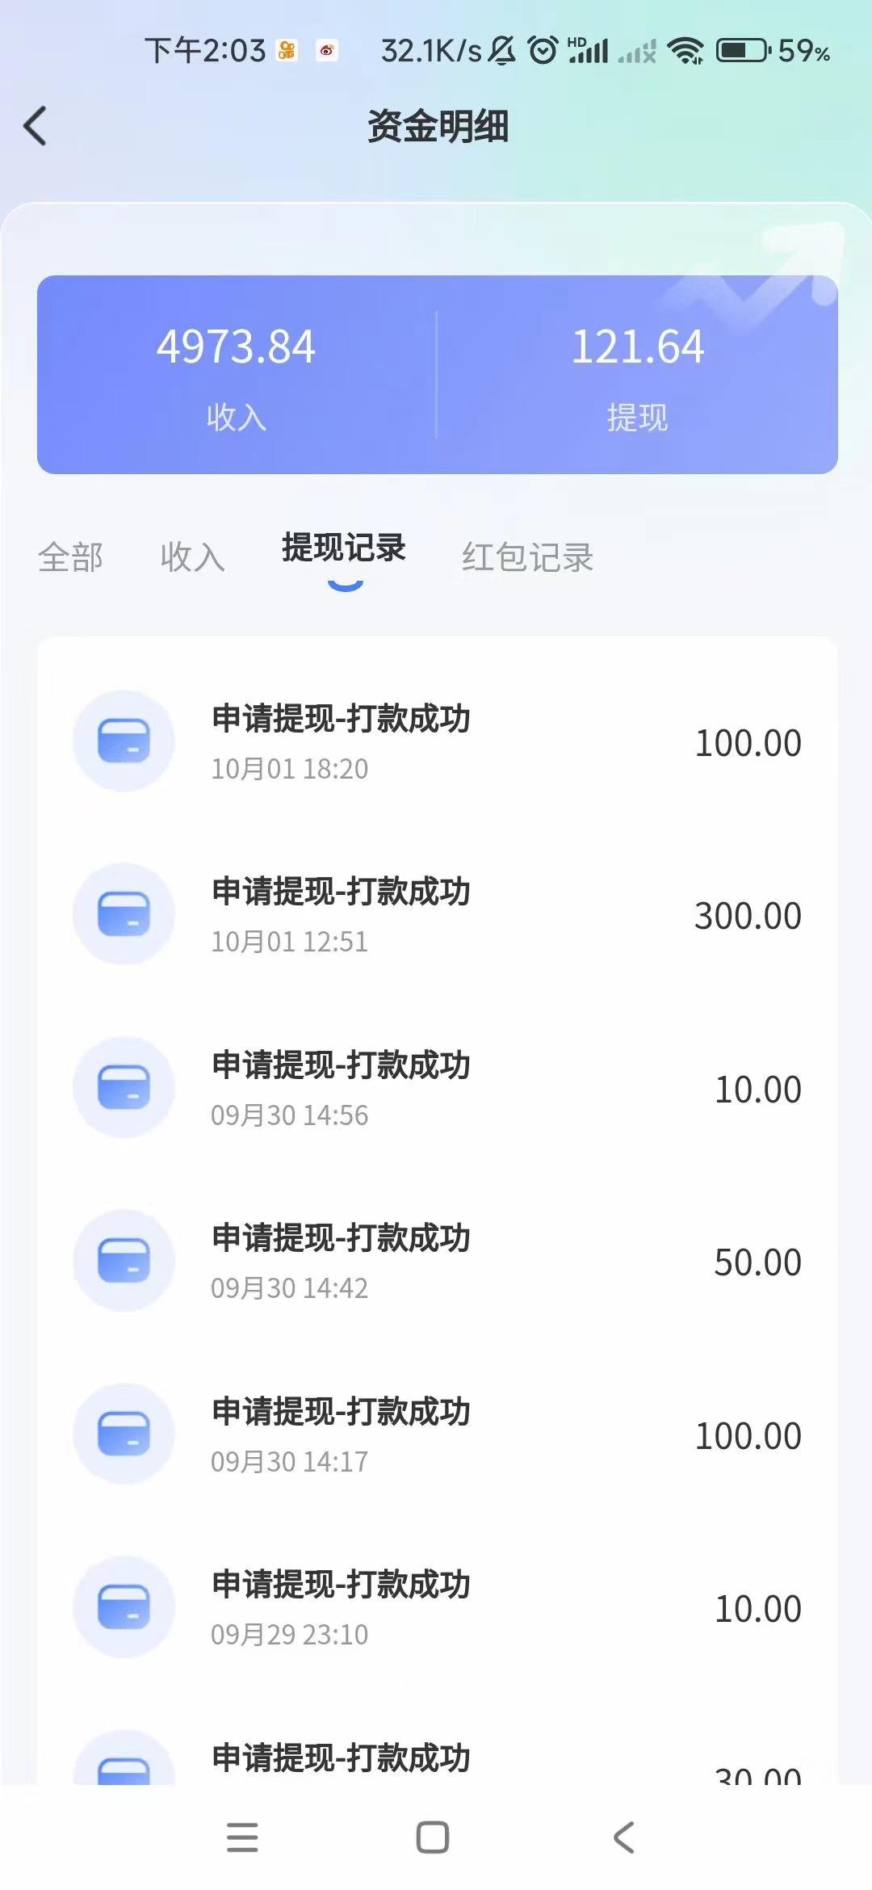Tap card icon for 09月30 14:56 withdrawal
This screenshot has height=1890, width=872.
pos(124,1087)
